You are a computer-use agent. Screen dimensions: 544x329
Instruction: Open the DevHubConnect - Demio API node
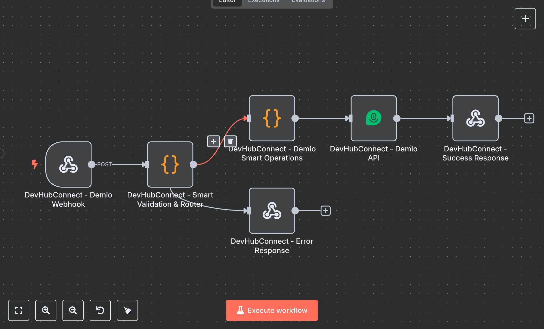coord(373,118)
